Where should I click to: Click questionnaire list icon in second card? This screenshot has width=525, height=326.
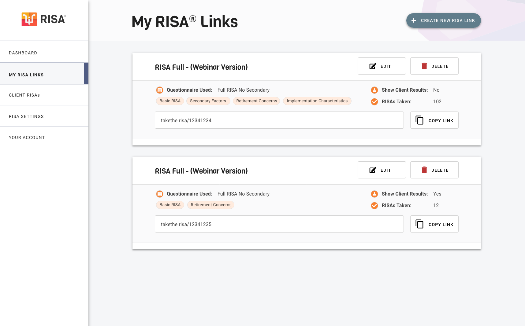click(160, 194)
